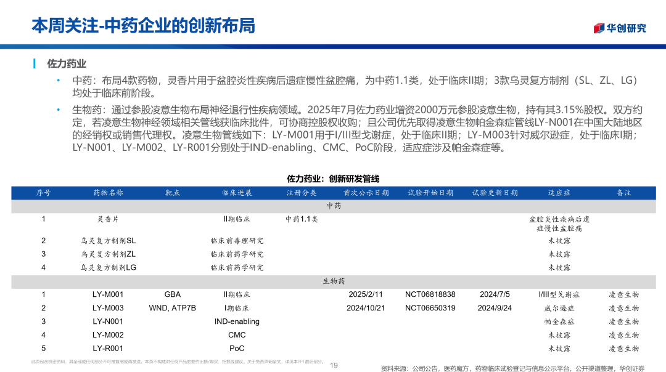This screenshot has width=666, height=372.
Task: Select the 中药 group row label
Action: click(x=334, y=206)
